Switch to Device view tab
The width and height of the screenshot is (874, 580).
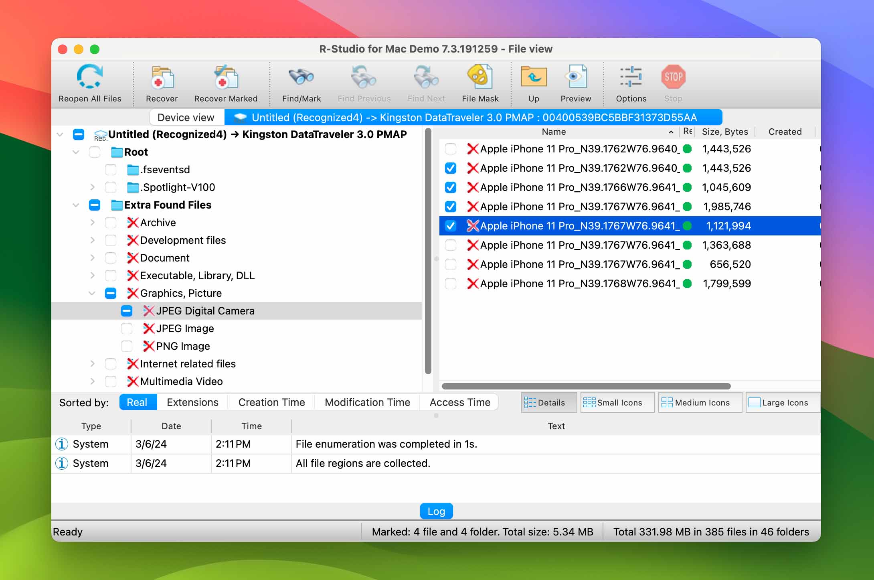(186, 117)
